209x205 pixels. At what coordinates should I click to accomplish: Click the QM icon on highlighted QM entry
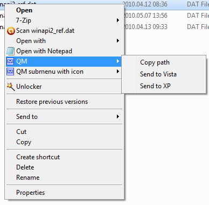[10, 61]
